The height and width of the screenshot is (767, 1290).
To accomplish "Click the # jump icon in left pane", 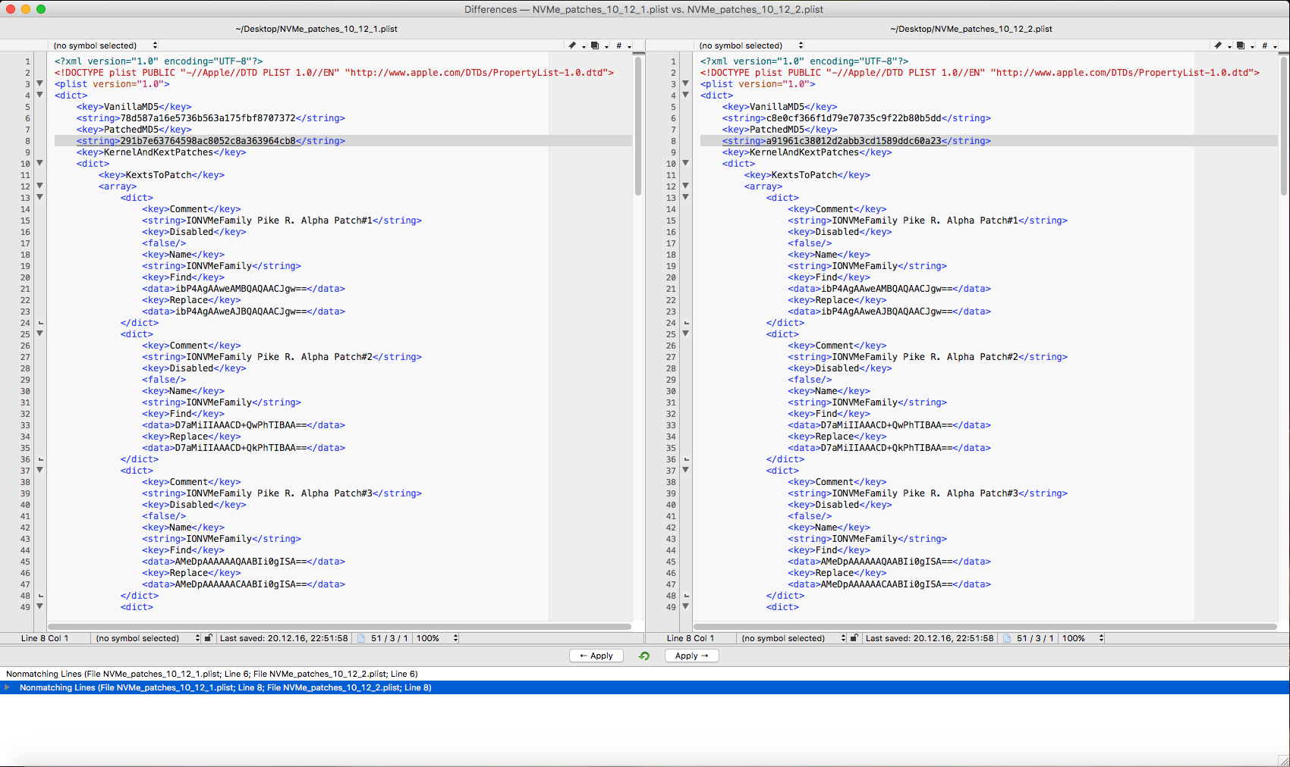I will tap(619, 45).
